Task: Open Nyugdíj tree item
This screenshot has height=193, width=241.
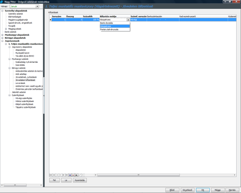Action: tap(12, 26)
